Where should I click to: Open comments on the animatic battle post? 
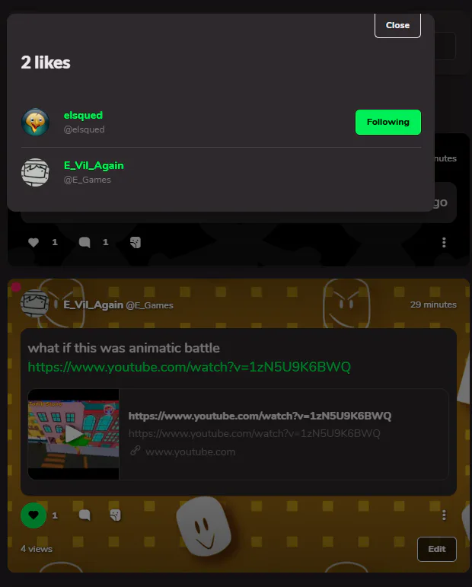tap(85, 515)
